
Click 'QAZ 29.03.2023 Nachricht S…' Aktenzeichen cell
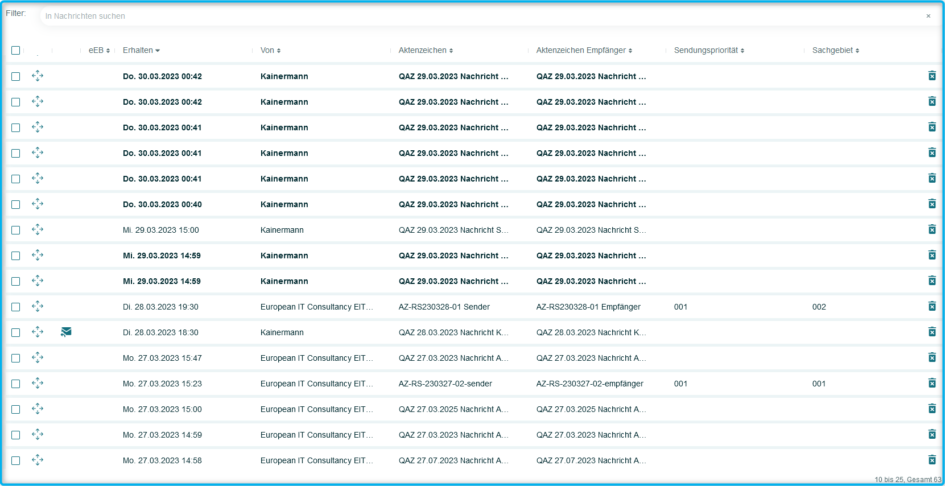click(x=453, y=230)
